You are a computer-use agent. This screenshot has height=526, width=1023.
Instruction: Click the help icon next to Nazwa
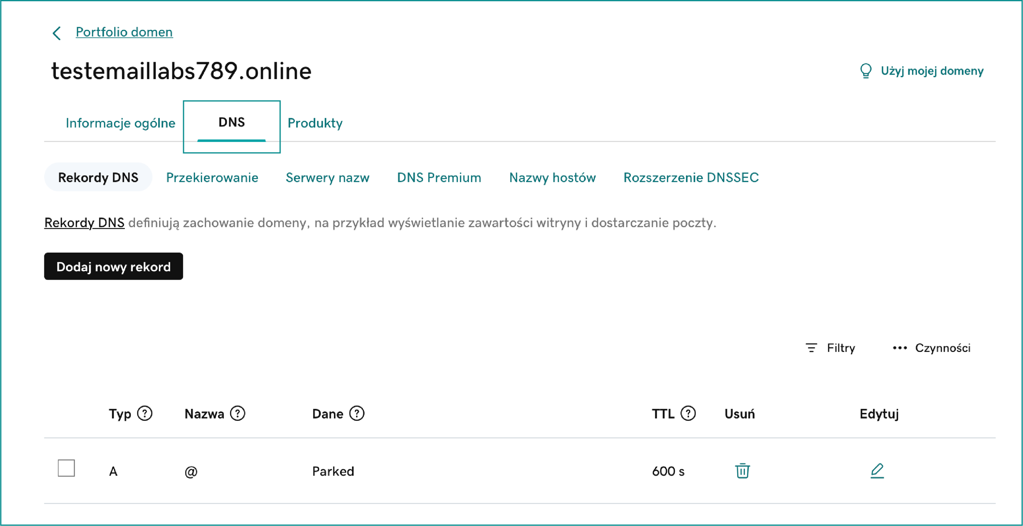[x=238, y=414]
